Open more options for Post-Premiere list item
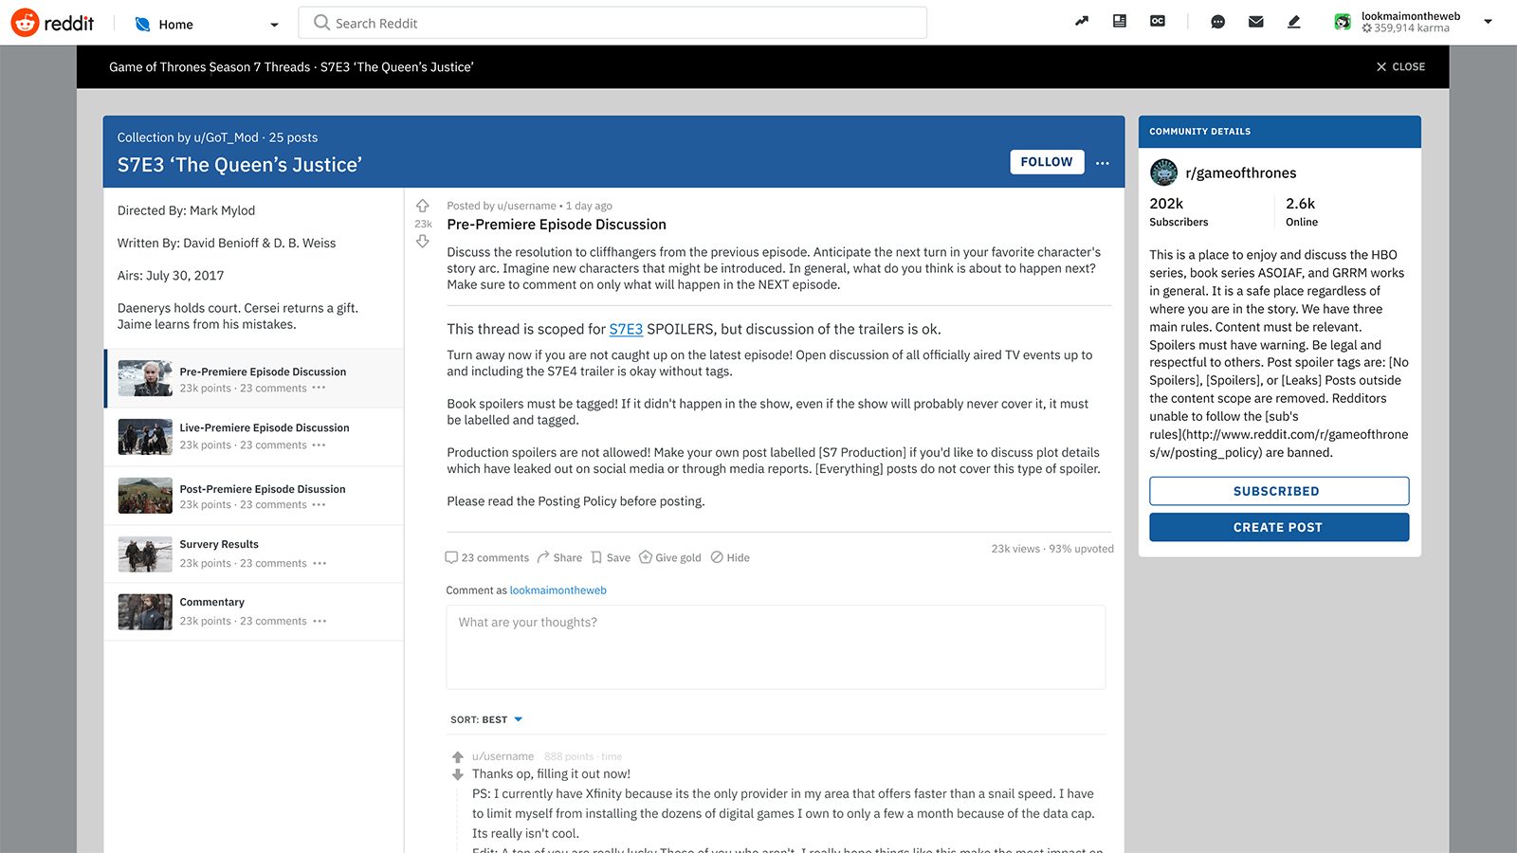Viewport: 1517px width, 853px height. click(x=320, y=504)
